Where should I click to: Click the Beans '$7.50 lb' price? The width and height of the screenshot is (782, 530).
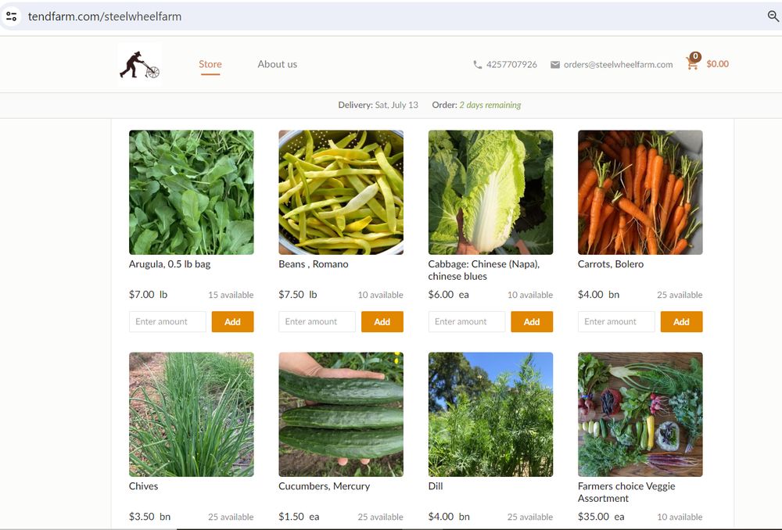298,295
